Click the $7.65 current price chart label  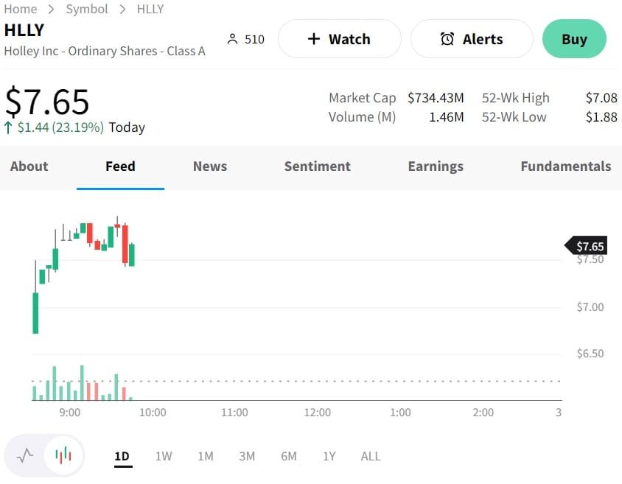587,246
